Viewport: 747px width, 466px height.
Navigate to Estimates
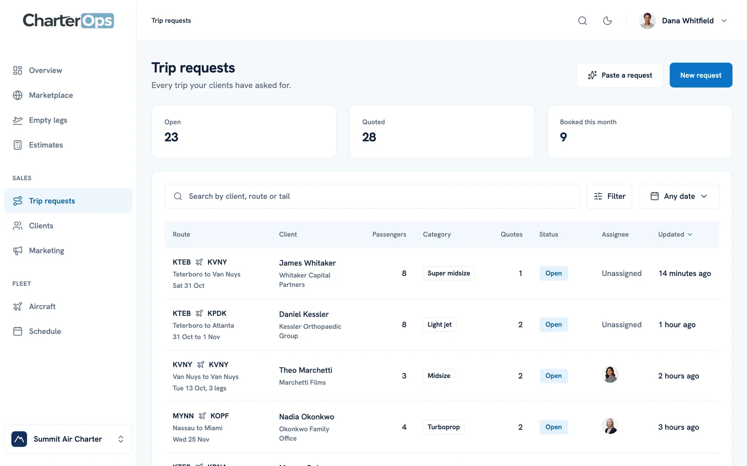(x=68, y=145)
